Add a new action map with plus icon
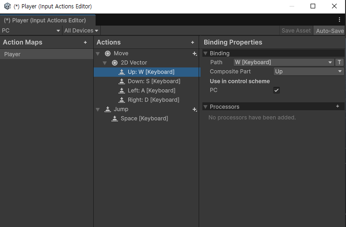 point(85,42)
